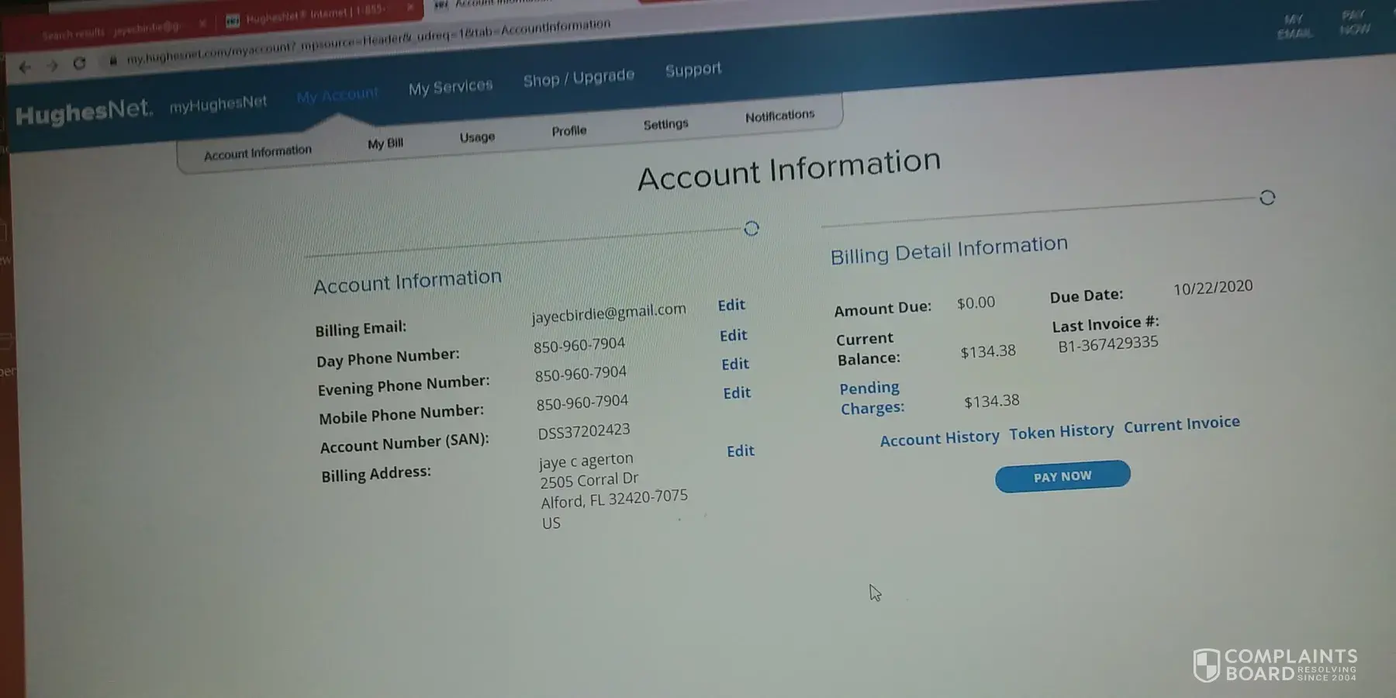This screenshot has height=698, width=1396.
Task: Go to the Support menu
Action: 693,70
